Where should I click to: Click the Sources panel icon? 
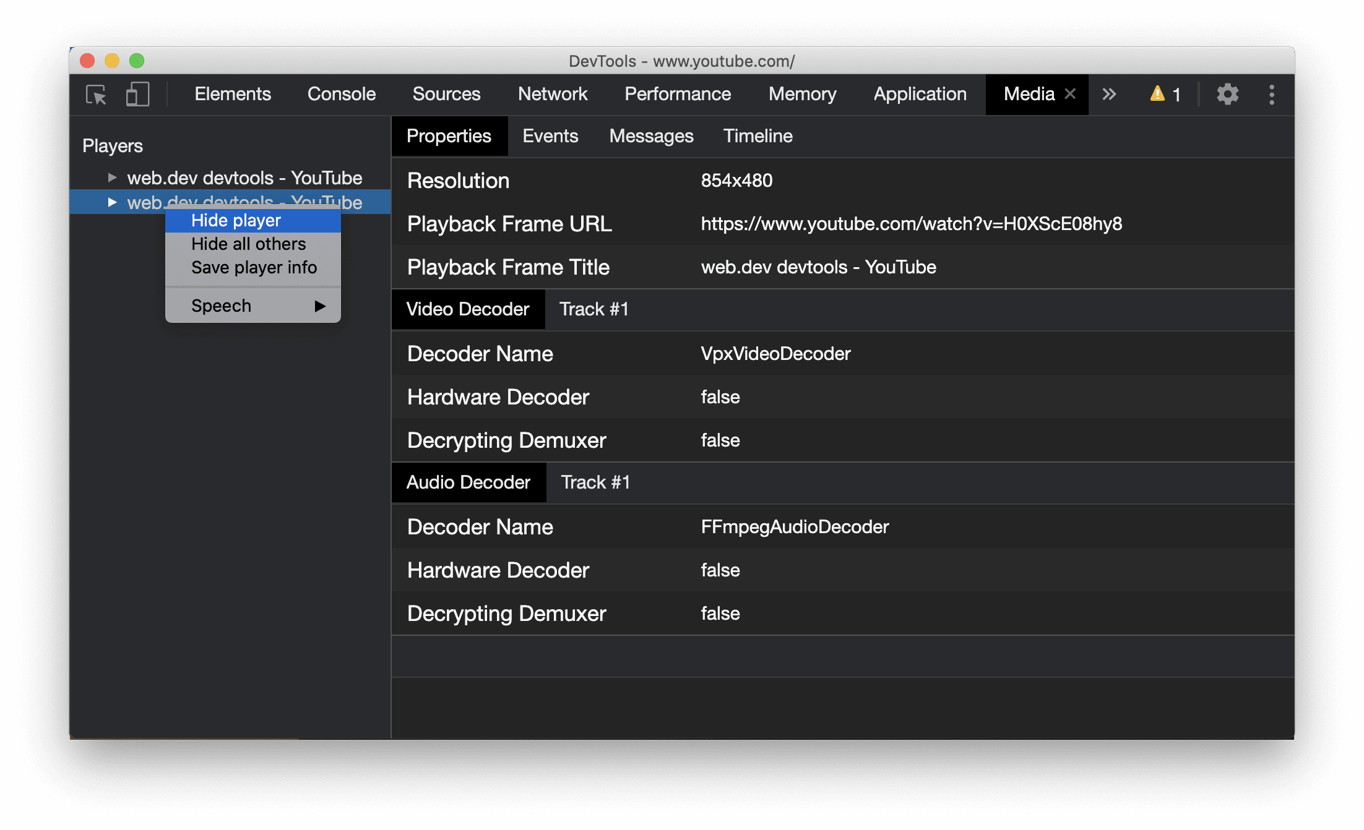[x=445, y=93]
